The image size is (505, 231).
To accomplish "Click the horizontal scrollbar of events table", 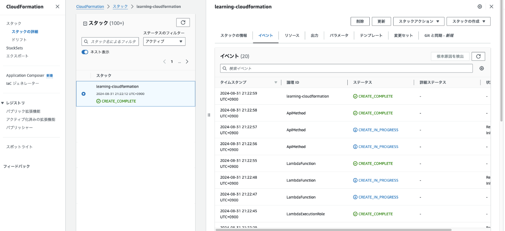I will pos(333,230).
